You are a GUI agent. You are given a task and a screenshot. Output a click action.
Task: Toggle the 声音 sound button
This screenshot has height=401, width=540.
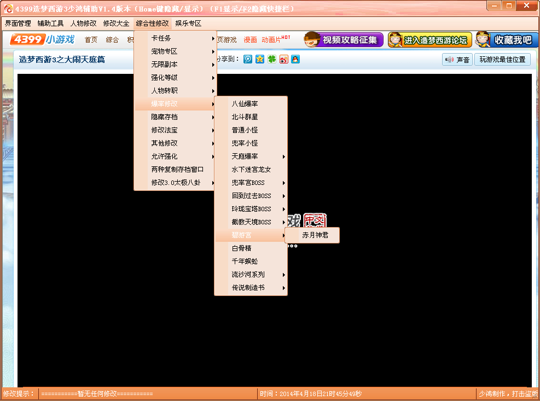457,60
